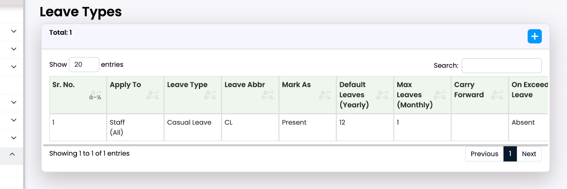Click the Staff (All) cell
Image resolution: width=567 pixels, height=189 pixels.
(x=117, y=127)
